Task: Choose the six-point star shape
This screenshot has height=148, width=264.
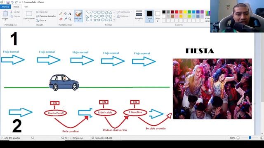Action: (x=99, y=20)
